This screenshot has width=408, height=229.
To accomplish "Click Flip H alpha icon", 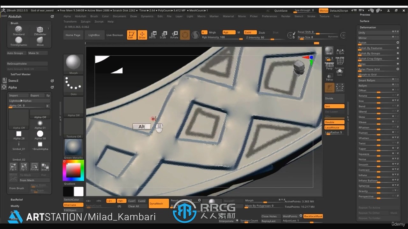I will pyautogui.click(x=13, y=167).
